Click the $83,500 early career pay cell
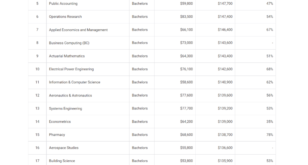The height and width of the screenshot is (165, 308). pyautogui.click(x=187, y=17)
